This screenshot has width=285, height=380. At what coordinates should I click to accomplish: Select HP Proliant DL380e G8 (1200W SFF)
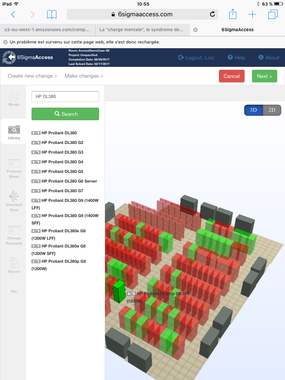tap(59, 250)
